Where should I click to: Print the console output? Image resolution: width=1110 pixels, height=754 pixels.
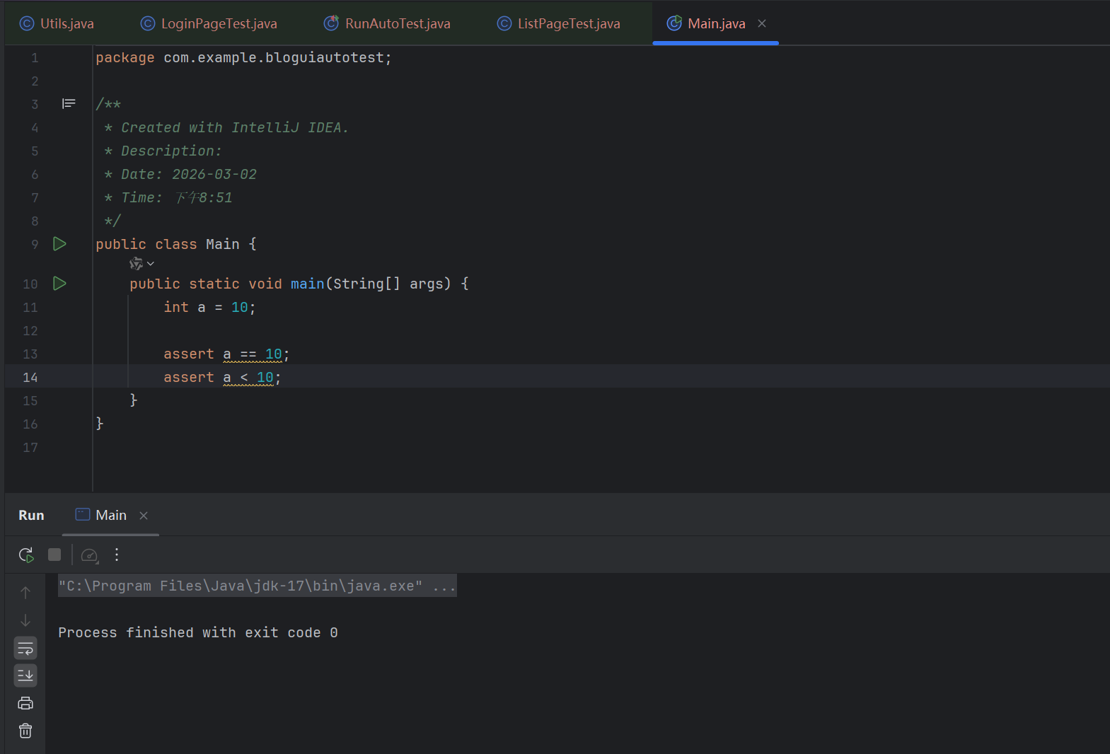(25, 703)
